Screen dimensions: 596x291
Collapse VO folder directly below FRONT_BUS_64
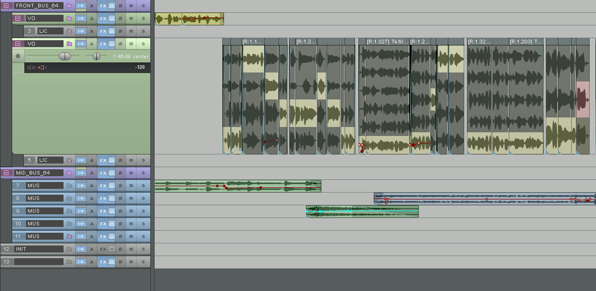[18, 18]
